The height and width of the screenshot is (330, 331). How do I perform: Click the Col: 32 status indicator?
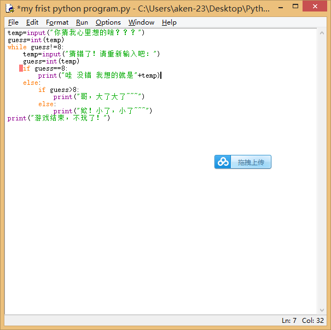tap(313, 321)
